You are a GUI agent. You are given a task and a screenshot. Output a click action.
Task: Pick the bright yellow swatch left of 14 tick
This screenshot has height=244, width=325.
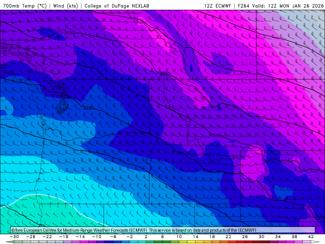pos(191,242)
